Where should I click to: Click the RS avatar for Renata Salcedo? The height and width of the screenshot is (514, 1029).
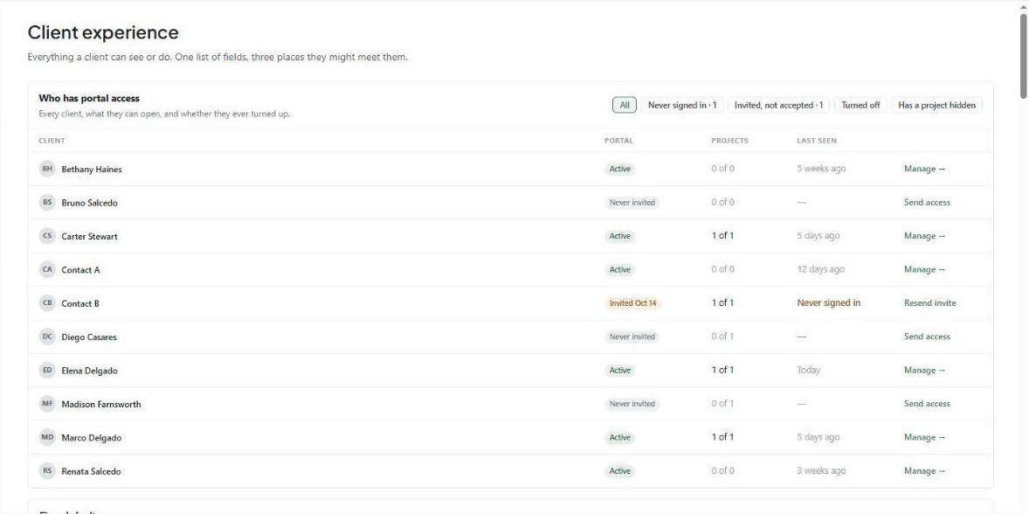pos(47,470)
